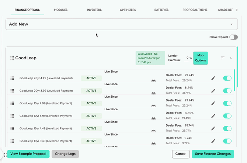
Task: Edit GoodLeap 20yr 3.99 with pencil icon
Action: [x=213, y=91]
